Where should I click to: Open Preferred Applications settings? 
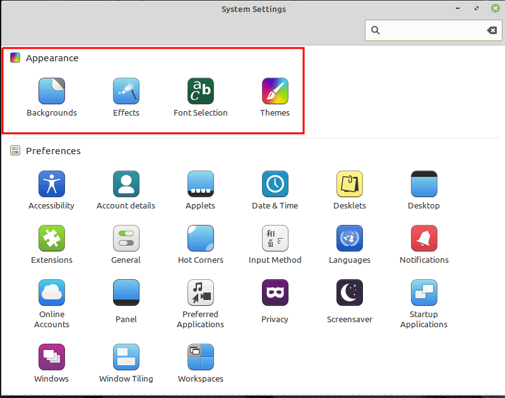(x=200, y=292)
